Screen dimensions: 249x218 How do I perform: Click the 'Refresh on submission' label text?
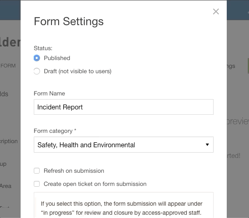[x=74, y=171]
